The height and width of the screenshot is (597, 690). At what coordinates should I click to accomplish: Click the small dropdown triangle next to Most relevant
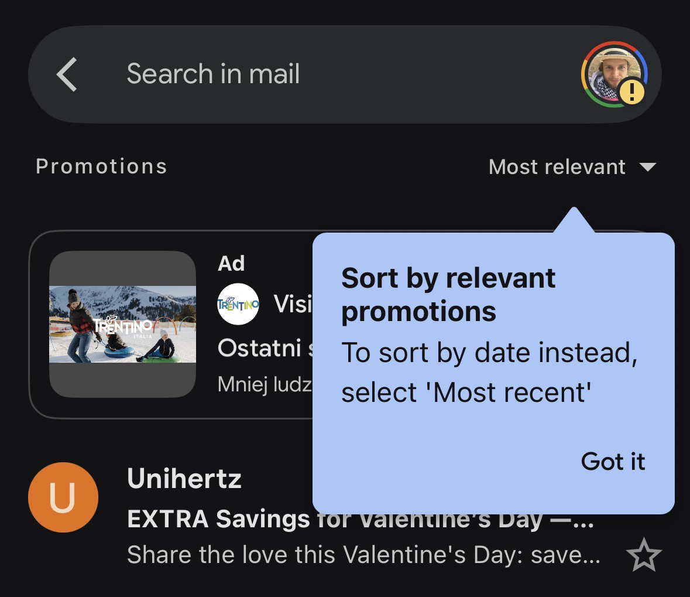647,167
